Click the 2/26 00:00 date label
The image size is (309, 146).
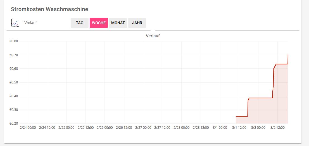pos(105,128)
